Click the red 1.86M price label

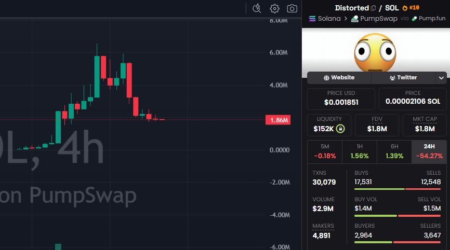279,120
